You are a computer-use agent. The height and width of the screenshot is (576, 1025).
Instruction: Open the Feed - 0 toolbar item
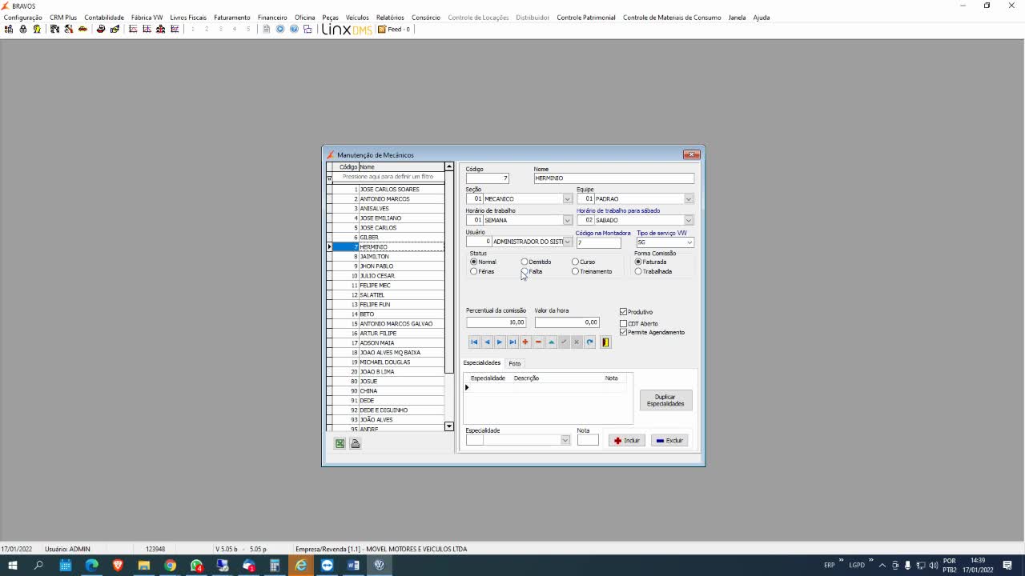pyautogui.click(x=394, y=29)
